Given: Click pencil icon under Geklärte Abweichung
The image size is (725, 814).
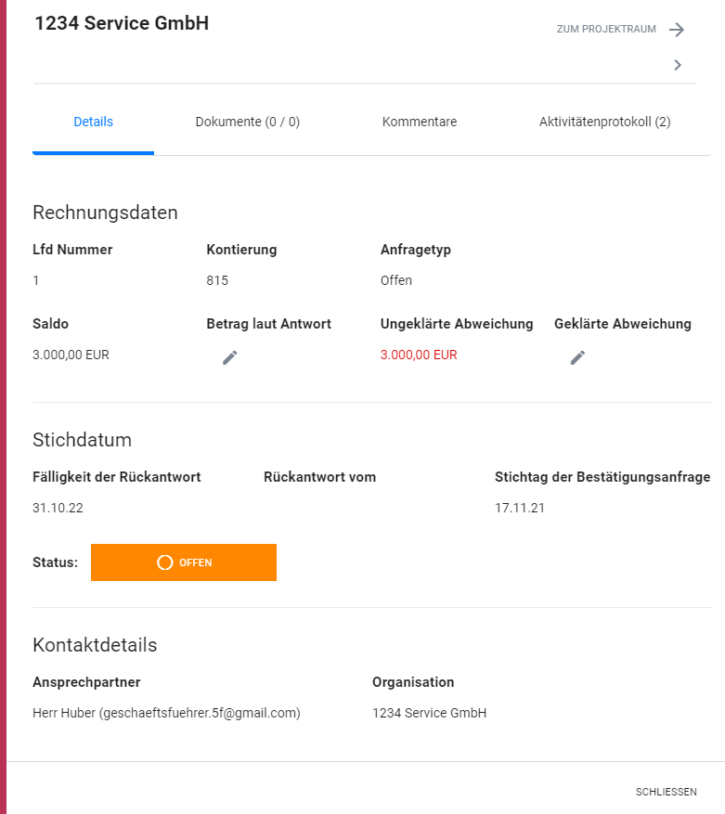Looking at the screenshot, I should pos(577,357).
